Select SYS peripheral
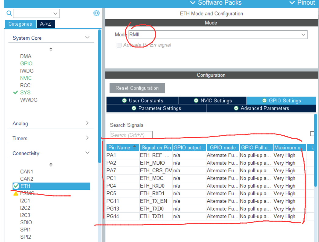Viewport: 319px width, 242px height. 25,93
